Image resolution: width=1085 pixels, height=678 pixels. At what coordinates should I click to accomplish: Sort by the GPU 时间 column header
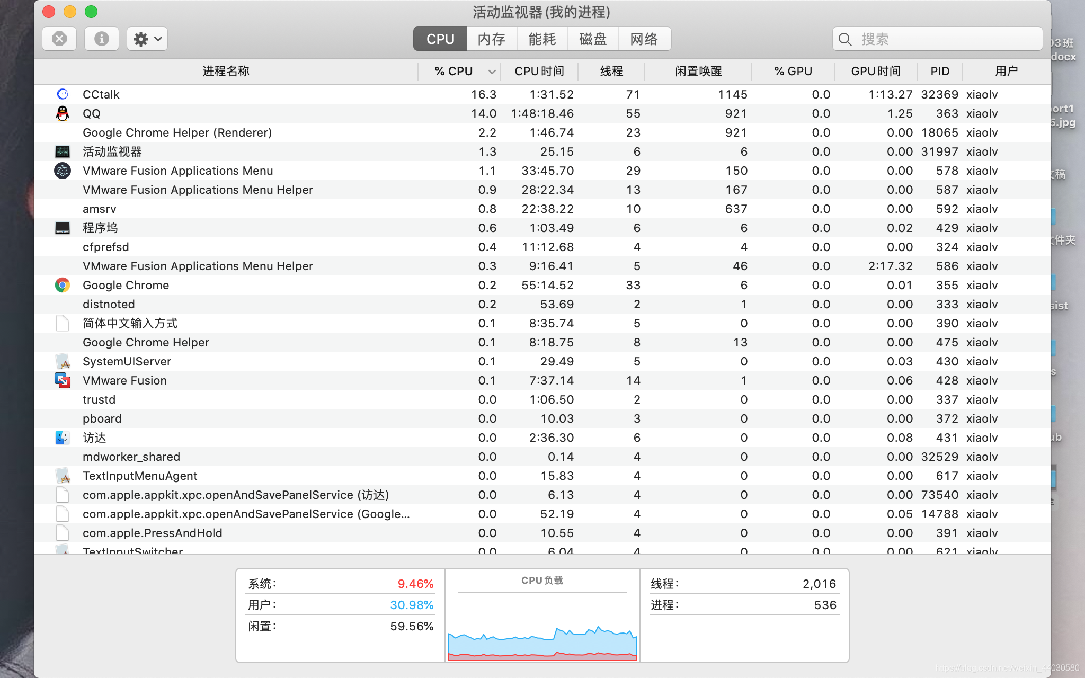pyautogui.click(x=875, y=71)
